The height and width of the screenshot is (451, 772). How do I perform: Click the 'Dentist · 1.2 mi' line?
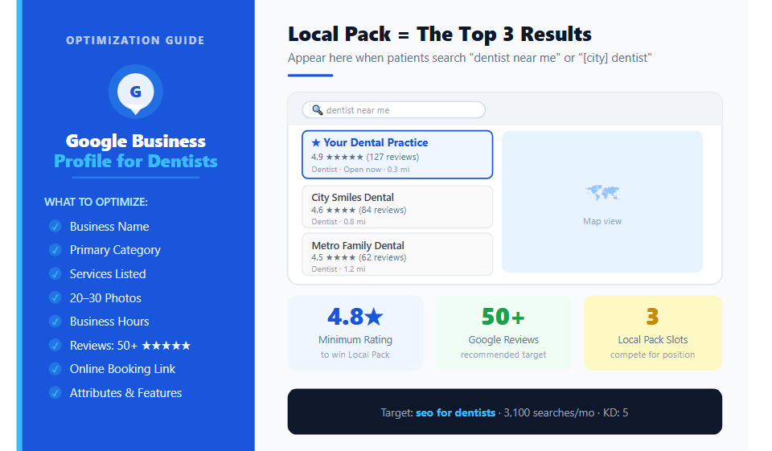point(339,269)
